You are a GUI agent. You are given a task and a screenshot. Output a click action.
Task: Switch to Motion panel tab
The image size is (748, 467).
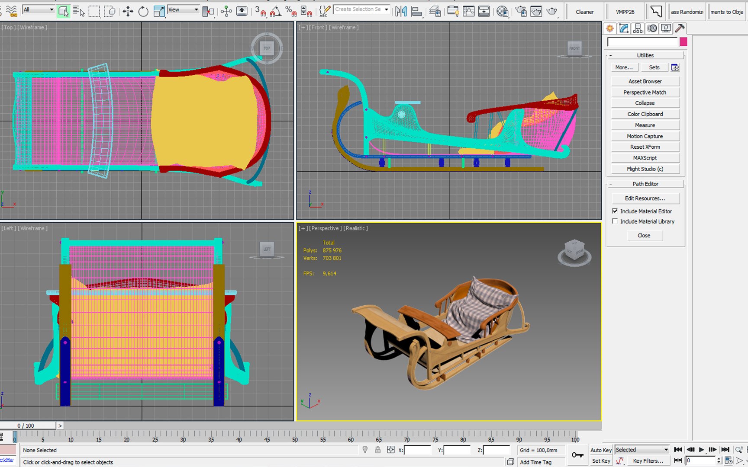point(652,29)
